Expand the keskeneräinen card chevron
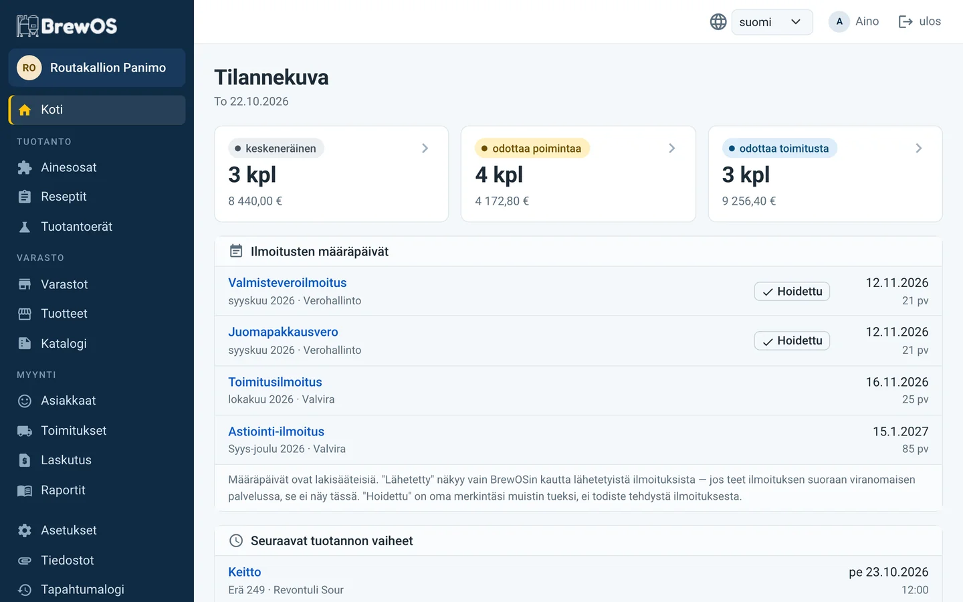Screen dimensions: 963x602 (x=425, y=148)
